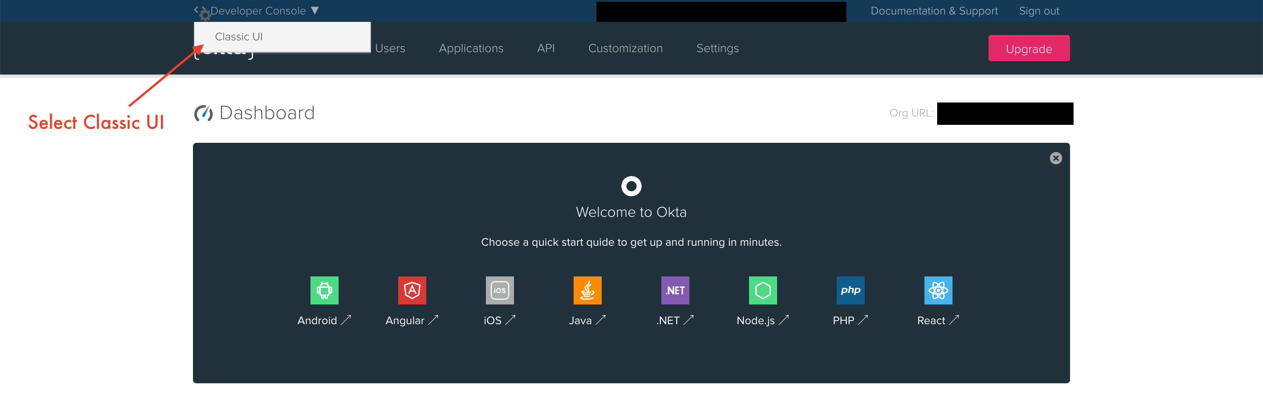Follow the .NET guide text link
This screenshot has height=396, width=1263.
point(675,321)
